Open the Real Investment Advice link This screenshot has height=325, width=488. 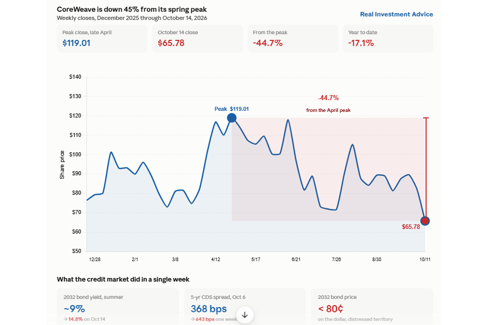[396, 14]
